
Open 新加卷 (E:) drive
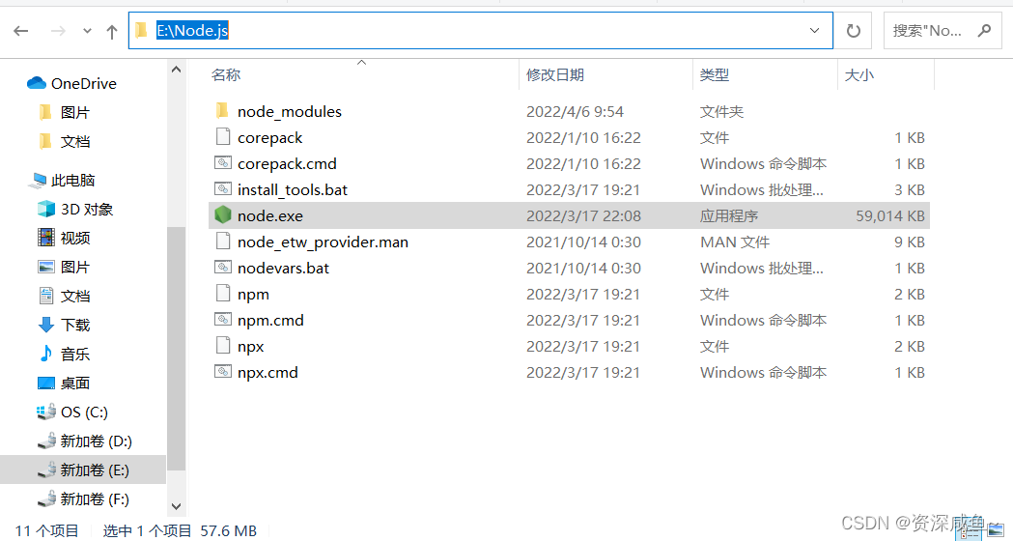(95, 470)
